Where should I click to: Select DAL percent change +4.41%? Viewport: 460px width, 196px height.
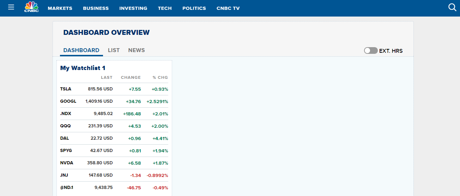(160, 138)
